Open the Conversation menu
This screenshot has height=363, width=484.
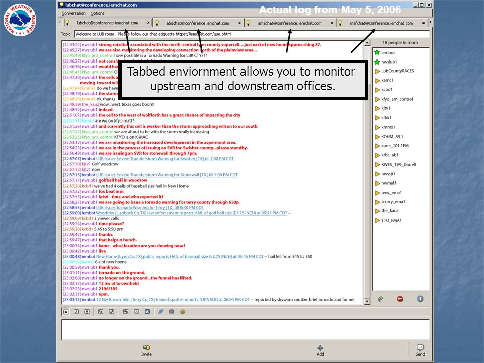(x=73, y=13)
